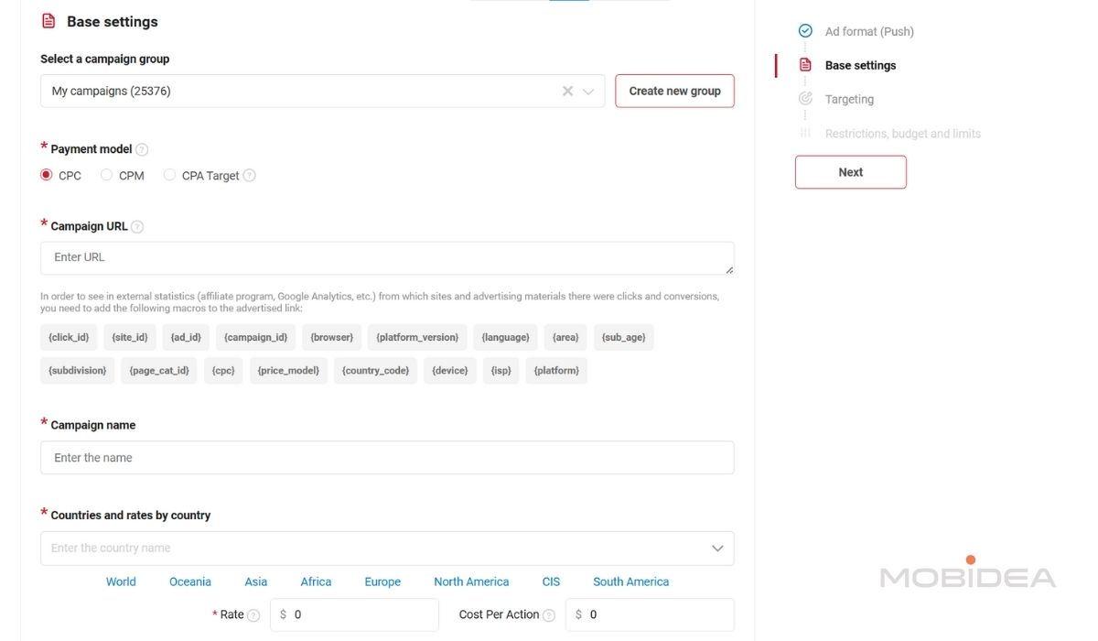1098x641 pixels.
Task: Open Restrictions, budget and limits step
Action: [x=902, y=134]
